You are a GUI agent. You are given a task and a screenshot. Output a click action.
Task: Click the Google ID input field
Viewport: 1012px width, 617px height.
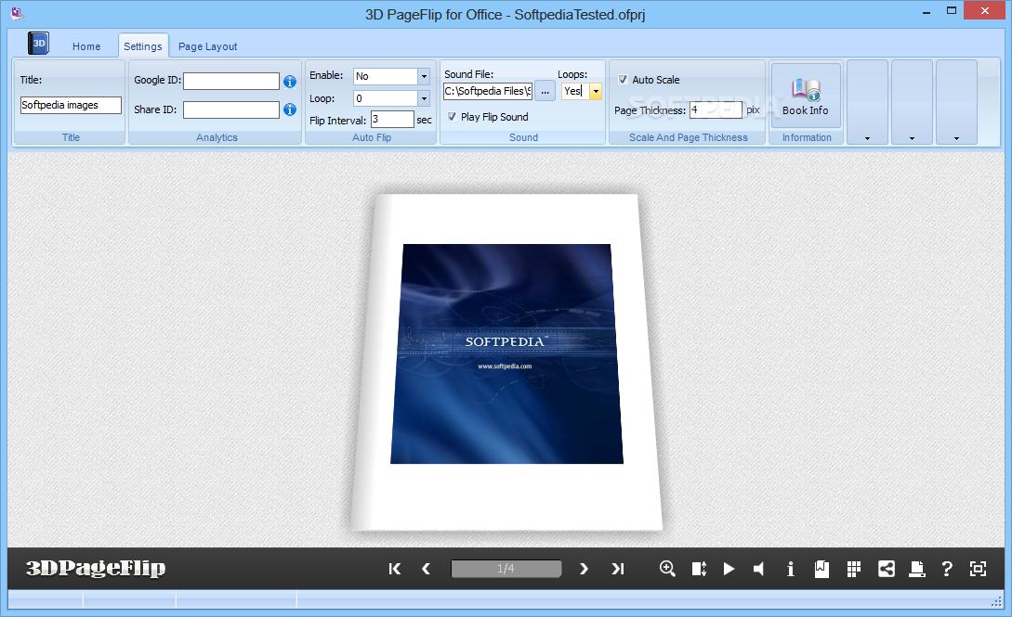coord(231,81)
